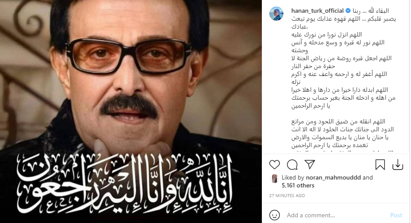Open comments via the speech bubble icon
Viewport: 411px width, 223px height.
click(x=292, y=165)
